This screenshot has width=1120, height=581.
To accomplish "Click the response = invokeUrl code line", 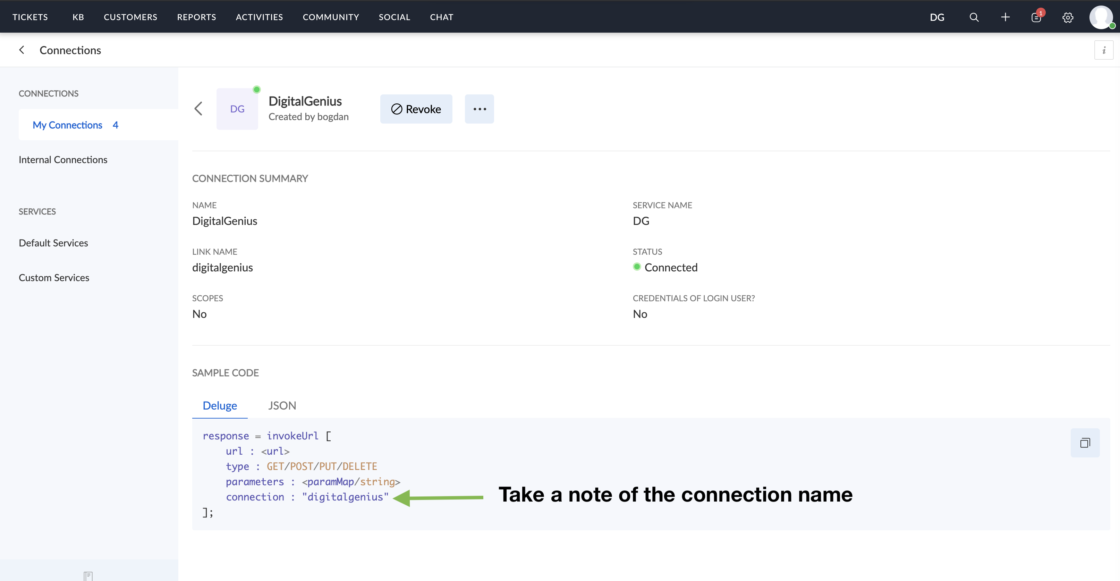I will (x=267, y=436).
